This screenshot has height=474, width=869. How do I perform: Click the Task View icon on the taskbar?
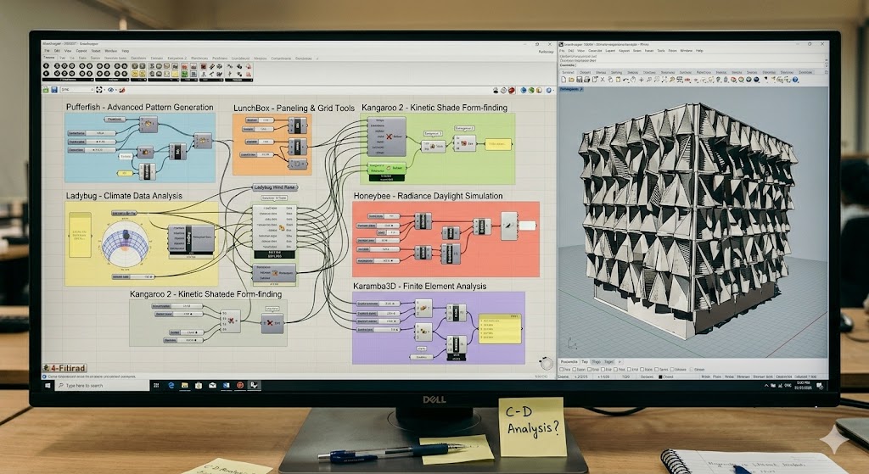pyautogui.click(x=156, y=385)
